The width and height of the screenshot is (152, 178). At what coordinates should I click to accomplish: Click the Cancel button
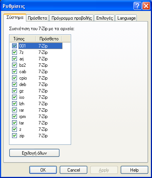pyautogui.click(x=73, y=170)
